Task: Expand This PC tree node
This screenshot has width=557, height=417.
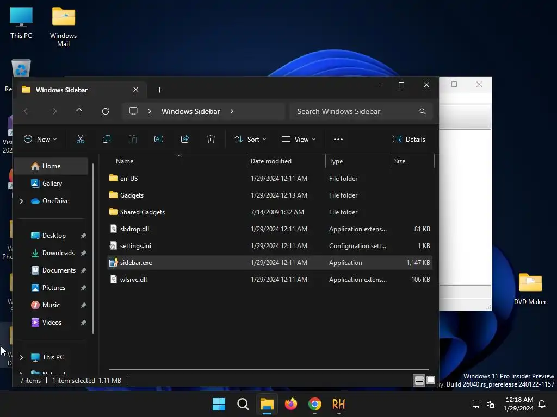Action: click(21, 357)
